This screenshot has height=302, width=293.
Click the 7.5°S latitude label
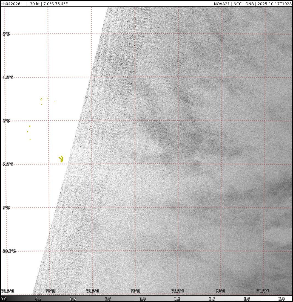(x=8, y=164)
